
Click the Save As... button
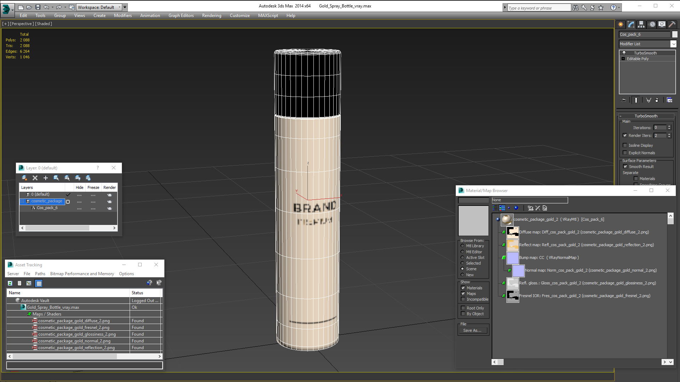(x=472, y=330)
